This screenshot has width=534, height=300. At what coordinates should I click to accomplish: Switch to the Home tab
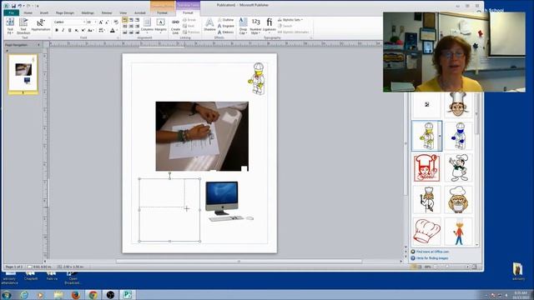coord(28,13)
